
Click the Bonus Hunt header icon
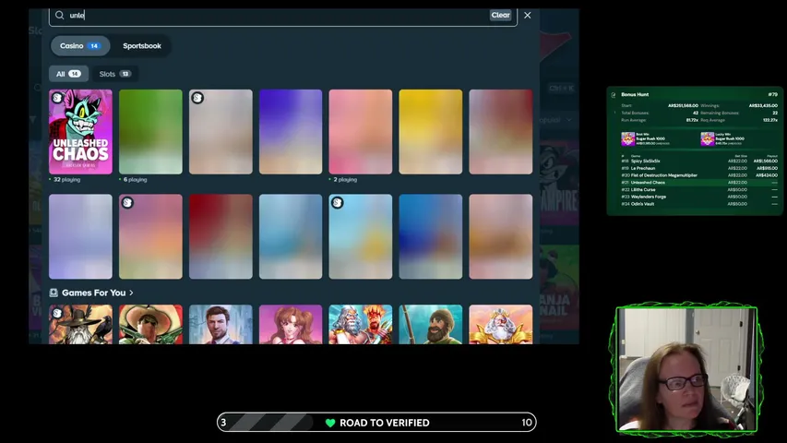pyautogui.click(x=614, y=94)
